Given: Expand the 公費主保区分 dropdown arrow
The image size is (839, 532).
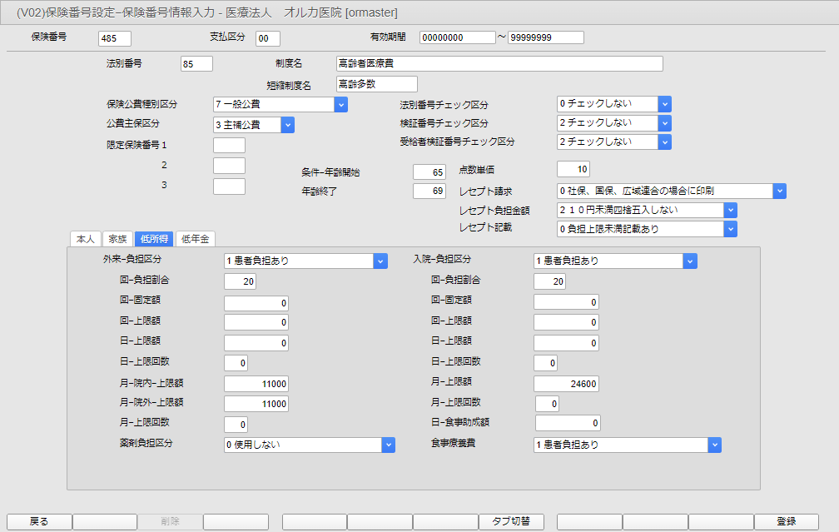Looking at the screenshot, I should coord(287,125).
